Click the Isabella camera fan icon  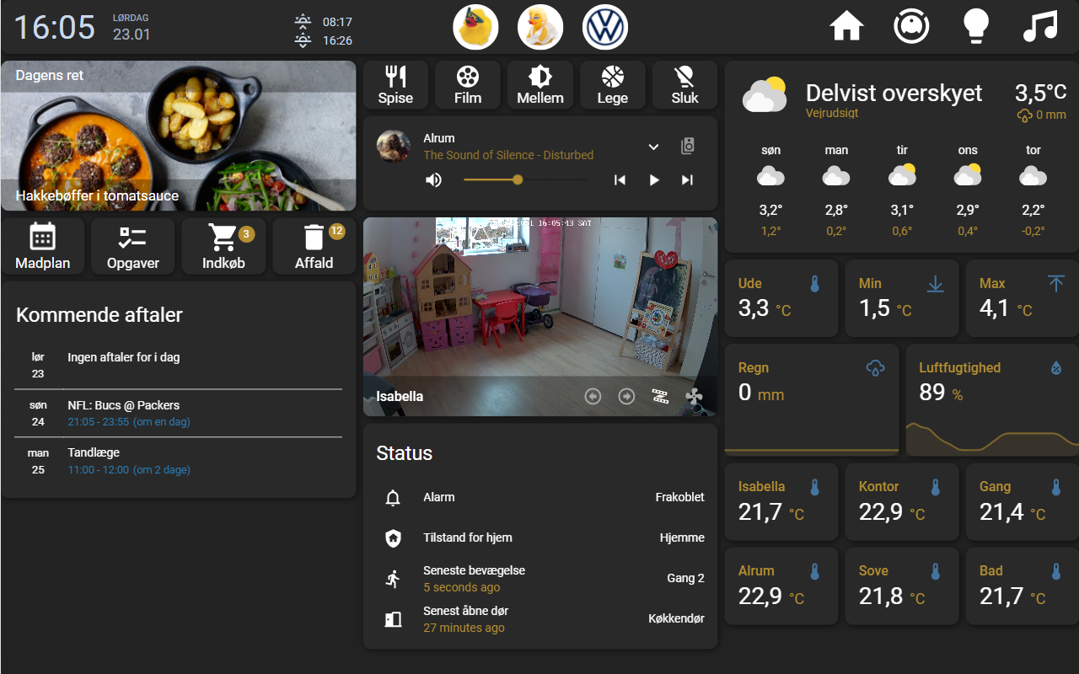pos(694,396)
